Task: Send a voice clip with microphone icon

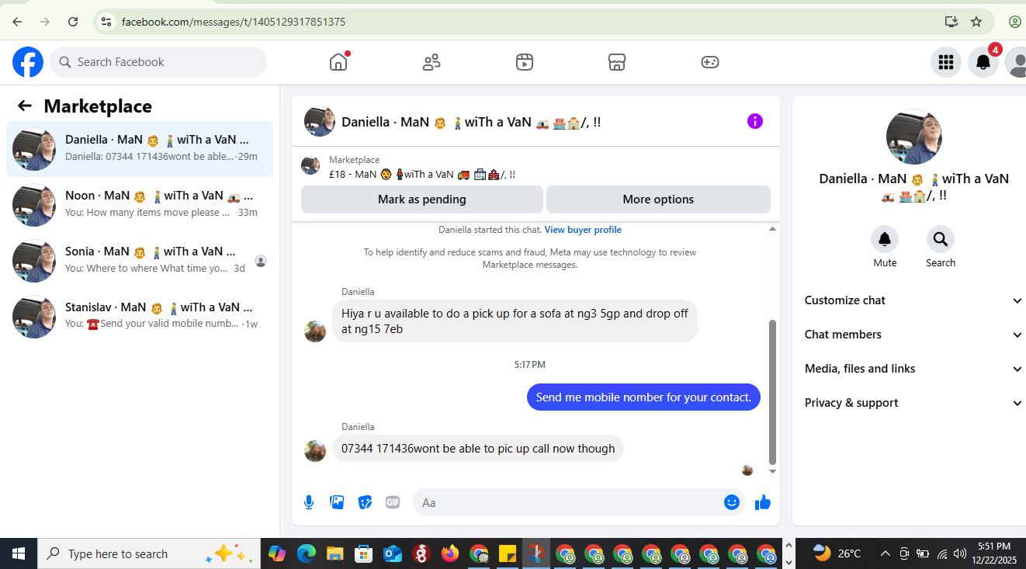Action: pyautogui.click(x=309, y=502)
